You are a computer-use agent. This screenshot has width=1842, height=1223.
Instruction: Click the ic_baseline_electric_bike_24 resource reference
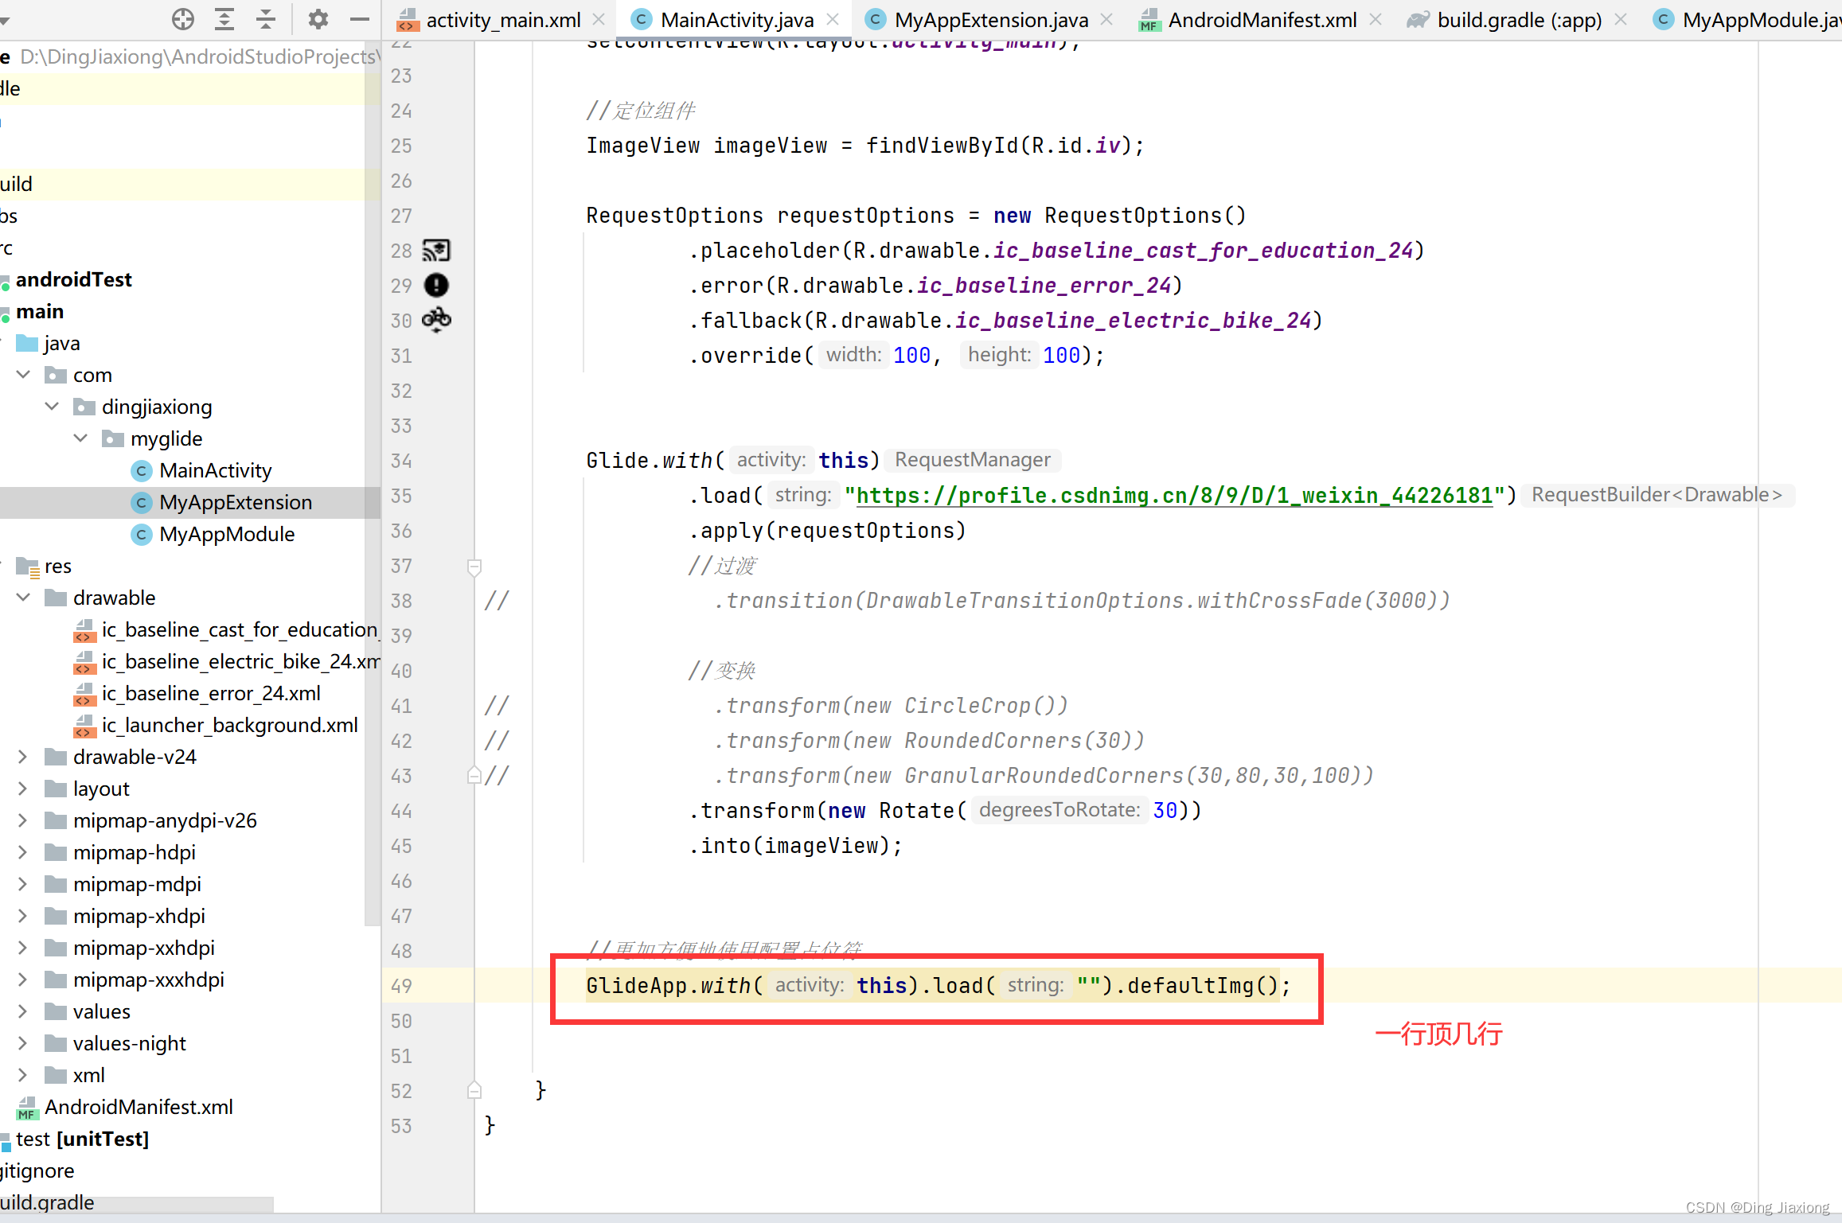click(1134, 320)
